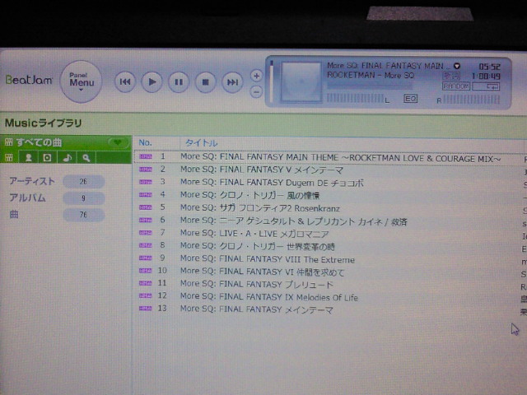Viewport: 527px width, 395px height.
Task: Increase volume with the plus button
Action: 256,76
